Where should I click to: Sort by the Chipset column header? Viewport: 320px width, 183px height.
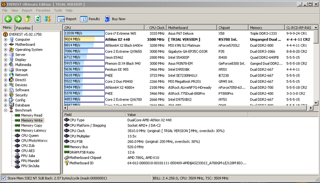tap(232, 28)
